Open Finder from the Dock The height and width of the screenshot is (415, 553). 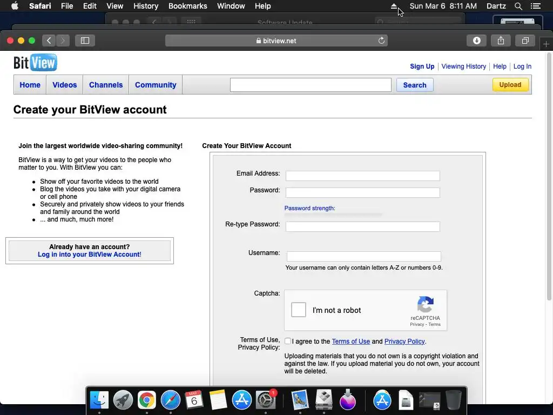[x=99, y=400]
